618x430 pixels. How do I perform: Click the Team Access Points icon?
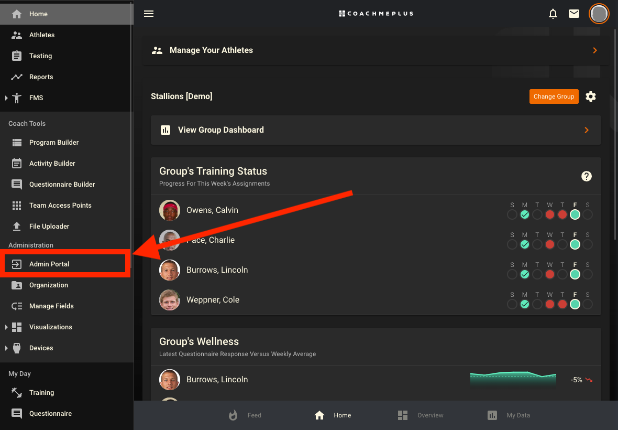tap(17, 205)
